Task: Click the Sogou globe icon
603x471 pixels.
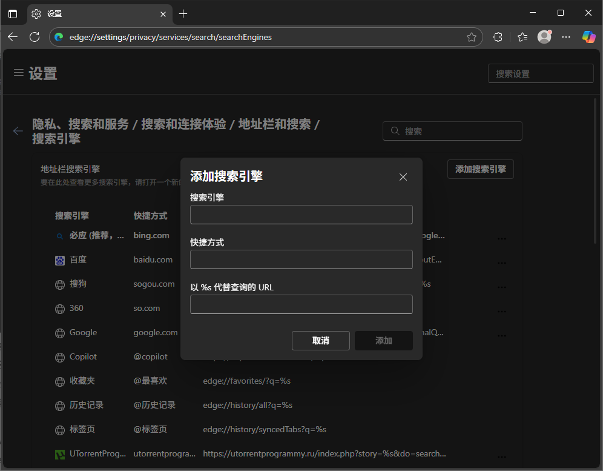Action: (x=59, y=284)
